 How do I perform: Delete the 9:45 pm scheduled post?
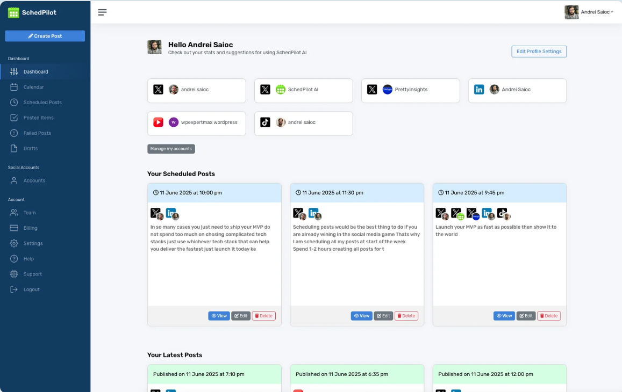pos(548,316)
